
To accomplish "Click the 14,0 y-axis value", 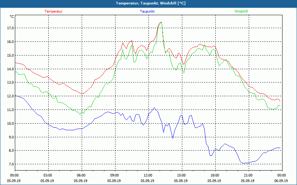I will 11,69.
